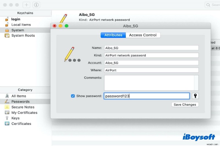Click the key icon for Password Assistant
The height and width of the screenshot is (146, 220).
(x=195, y=96)
